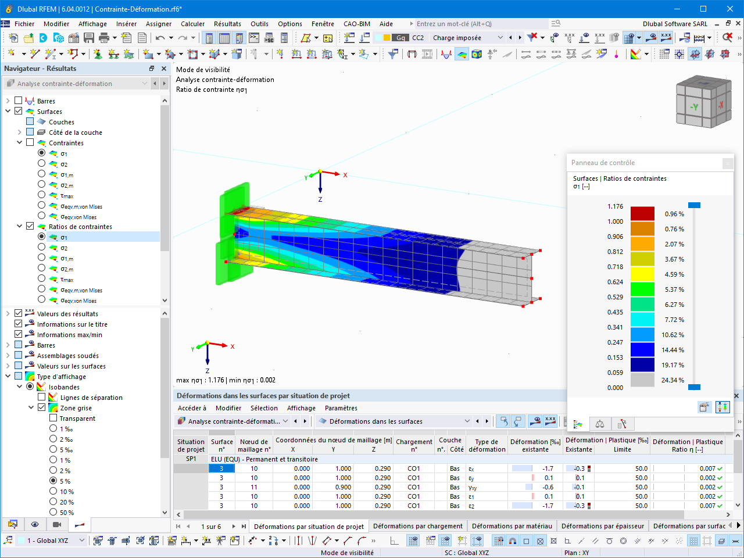Check the Transparent checkbox
The width and height of the screenshot is (744, 558).
click(x=53, y=418)
